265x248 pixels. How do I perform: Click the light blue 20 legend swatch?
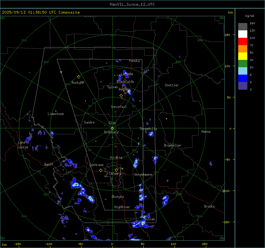(x=243, y=71)
